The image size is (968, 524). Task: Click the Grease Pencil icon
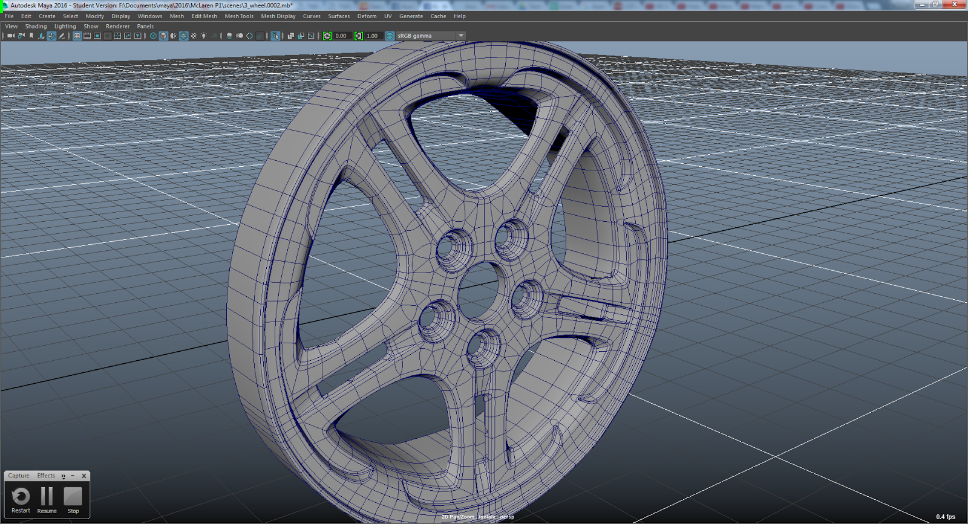point(62,36)
